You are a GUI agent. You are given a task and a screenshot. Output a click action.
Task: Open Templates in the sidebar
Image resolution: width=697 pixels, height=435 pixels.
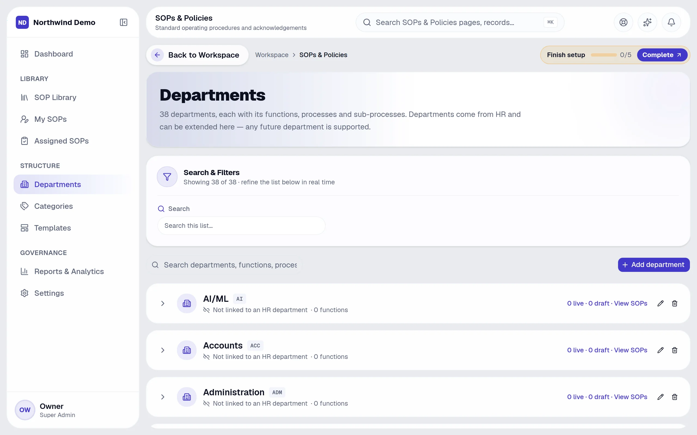(x=73, y=228)
